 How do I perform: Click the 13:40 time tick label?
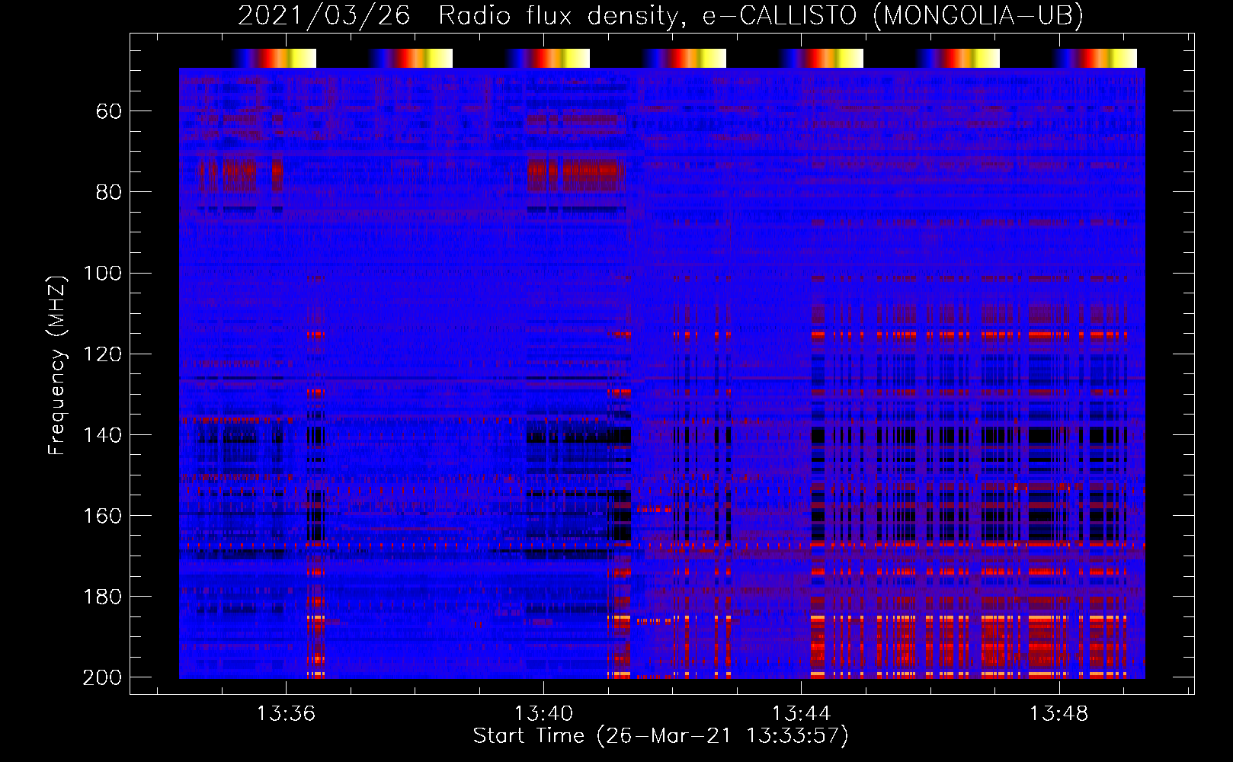[x=543, y=714]
